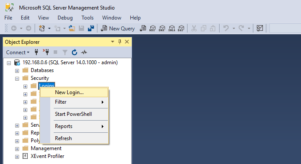Open the Filter submenu in context menu
Image resolution: width=301 pixels, height=164 pixels.
coord(74,102)
